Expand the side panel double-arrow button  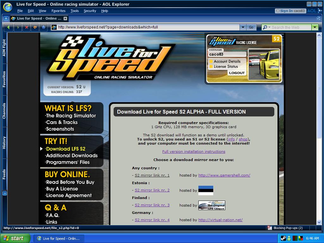point(4,193)
